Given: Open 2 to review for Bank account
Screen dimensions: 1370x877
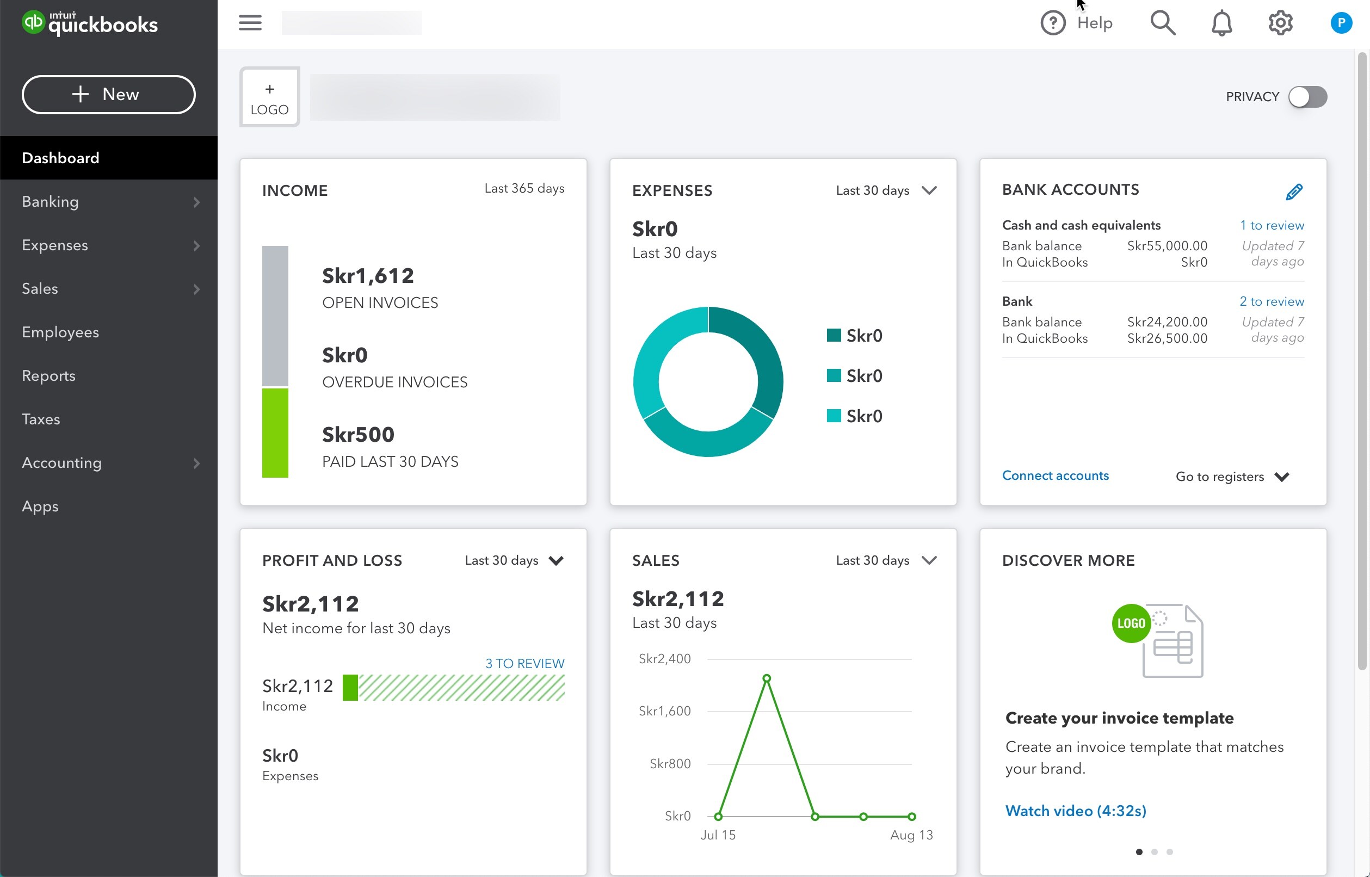Looking at the screenshot, I should tap(1272, 301).
